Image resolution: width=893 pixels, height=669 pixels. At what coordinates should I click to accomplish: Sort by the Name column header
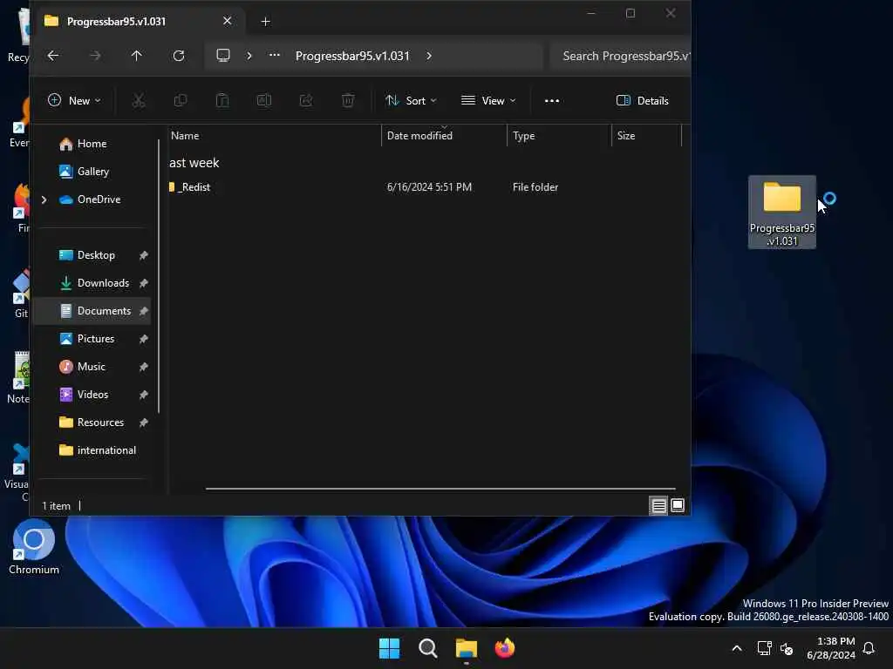pyautogui.click(x=275, y=136)
